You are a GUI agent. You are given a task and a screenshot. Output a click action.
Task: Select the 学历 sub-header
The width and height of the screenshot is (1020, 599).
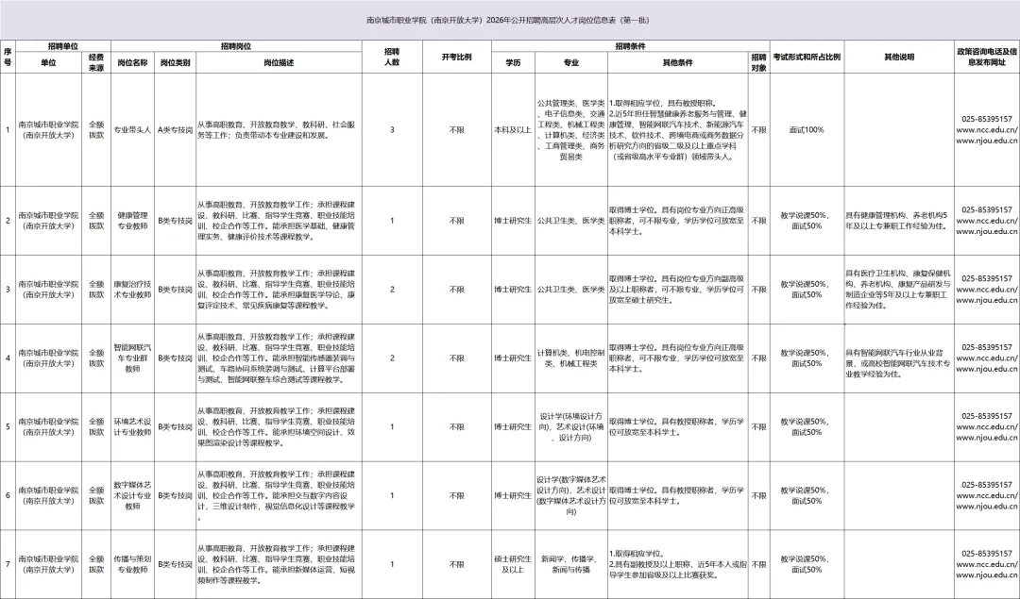[x=513, y=62]
